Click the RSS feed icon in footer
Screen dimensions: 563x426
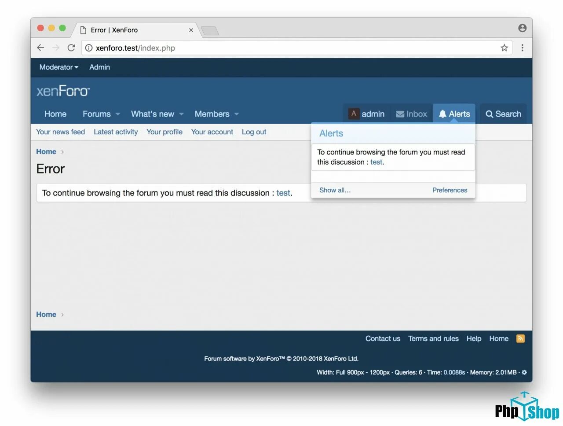(x=520, y=338)
